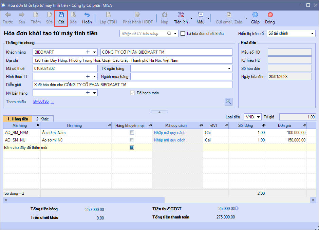Click the Cất save icon
The width and height of the screenshot is (319, 230).
(61, 15)
